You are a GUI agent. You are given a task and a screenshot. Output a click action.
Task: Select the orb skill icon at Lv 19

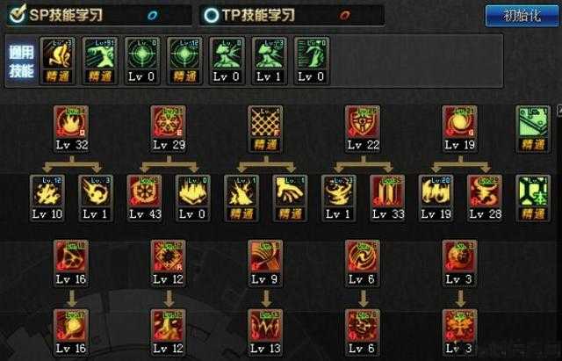(x=459, y=122)
